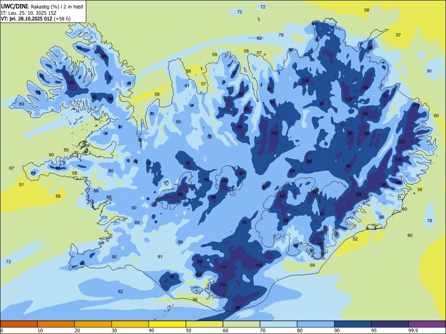Select the medium blue 80–90 legend swatch
The image size is (446, 334).
click(316, 324)
